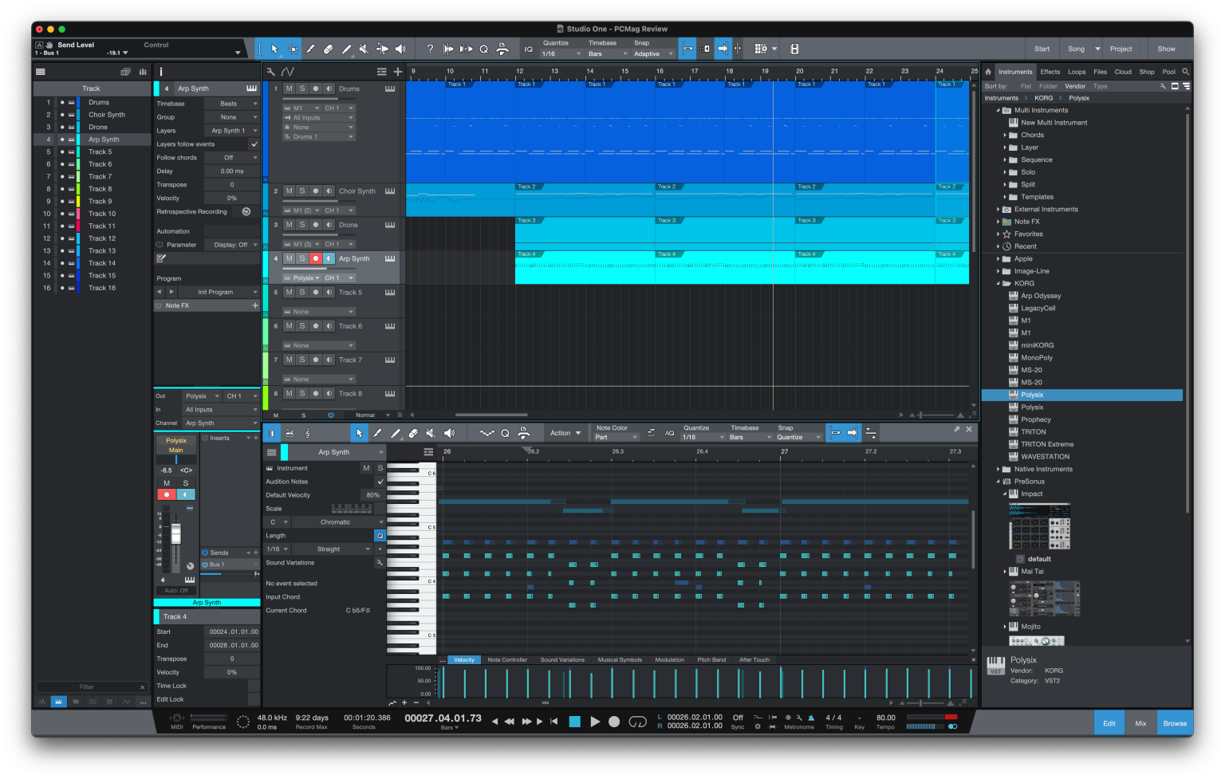Select the Split tool in top toolbar
The image size is (1225, 779).
click(x=311, y=49)
